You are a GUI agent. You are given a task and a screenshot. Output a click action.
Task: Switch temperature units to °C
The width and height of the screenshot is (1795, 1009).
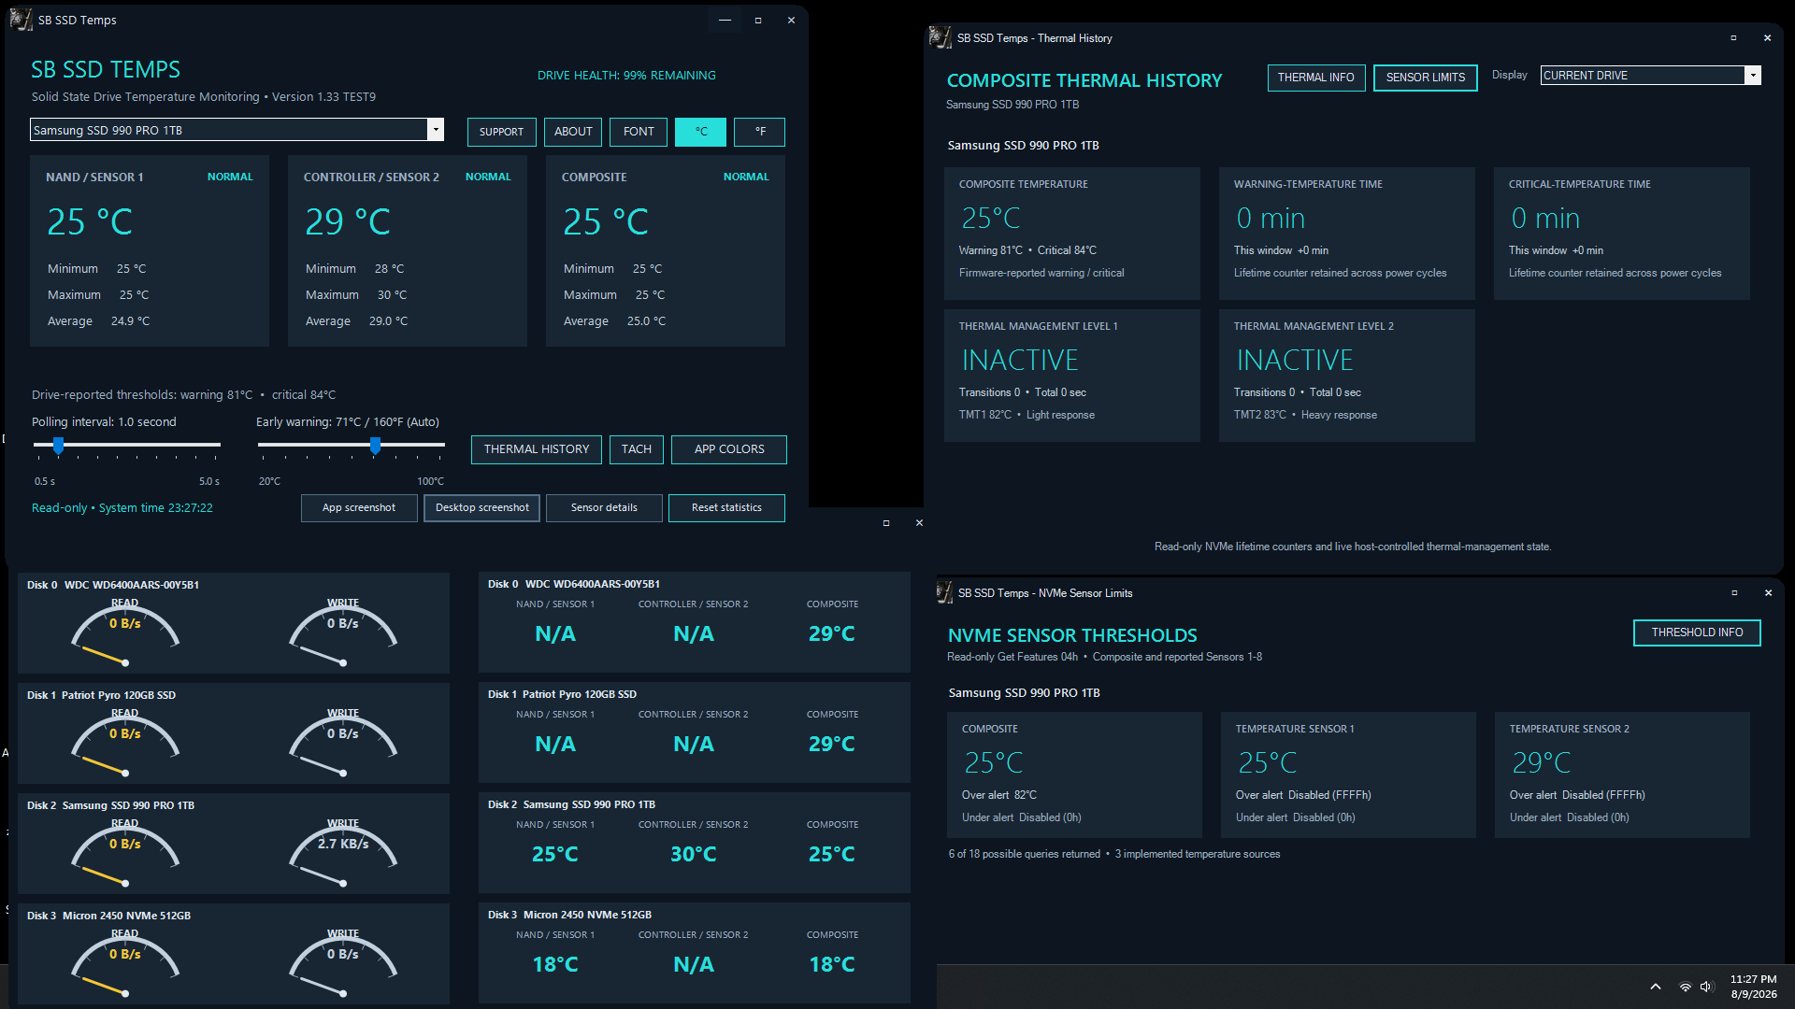click(700, 132)
